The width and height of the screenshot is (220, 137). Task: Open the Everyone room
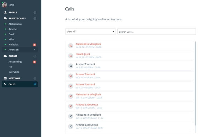pyautogui.click(x=14, y=72)
